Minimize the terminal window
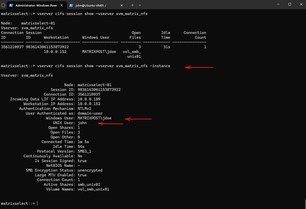This screenshot has height=209, width=306. [278, 4]
